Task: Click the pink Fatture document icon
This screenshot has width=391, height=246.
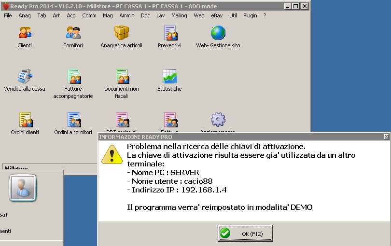Action: tap(170, 120)
